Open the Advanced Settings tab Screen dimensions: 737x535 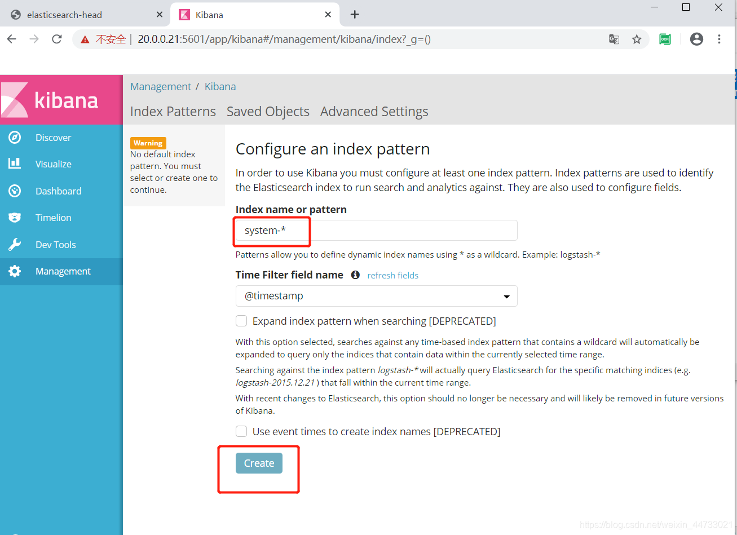point(374,112)
